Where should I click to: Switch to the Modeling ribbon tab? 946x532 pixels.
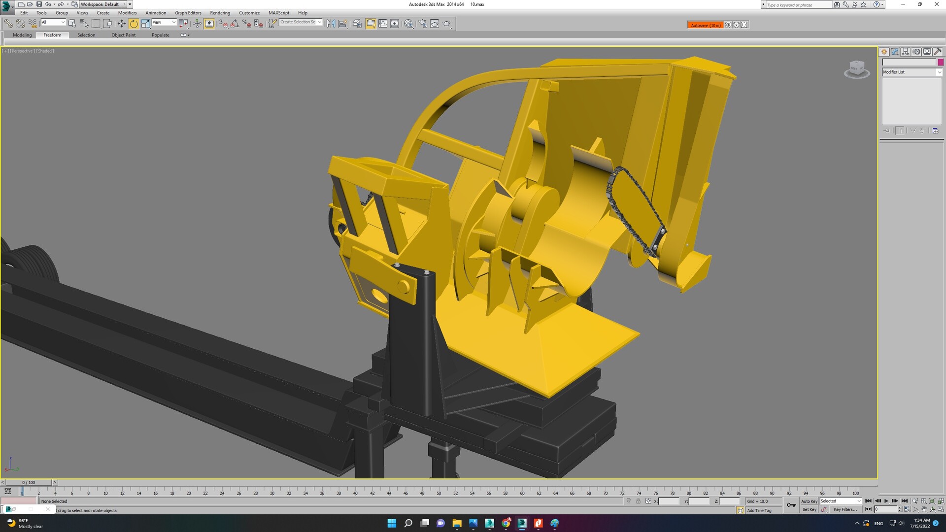[x=22, y=35]
